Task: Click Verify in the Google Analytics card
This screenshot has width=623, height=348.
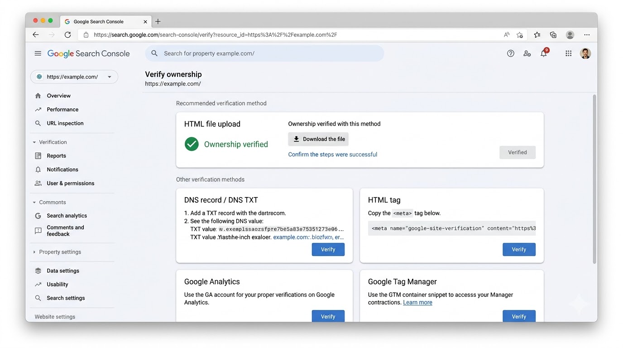Action: click(x=328, y=316)
